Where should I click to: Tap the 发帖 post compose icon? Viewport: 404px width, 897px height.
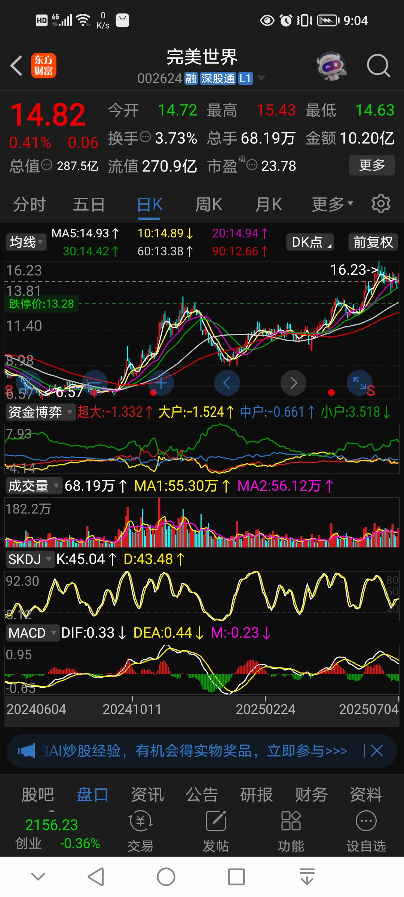[216, 821]
